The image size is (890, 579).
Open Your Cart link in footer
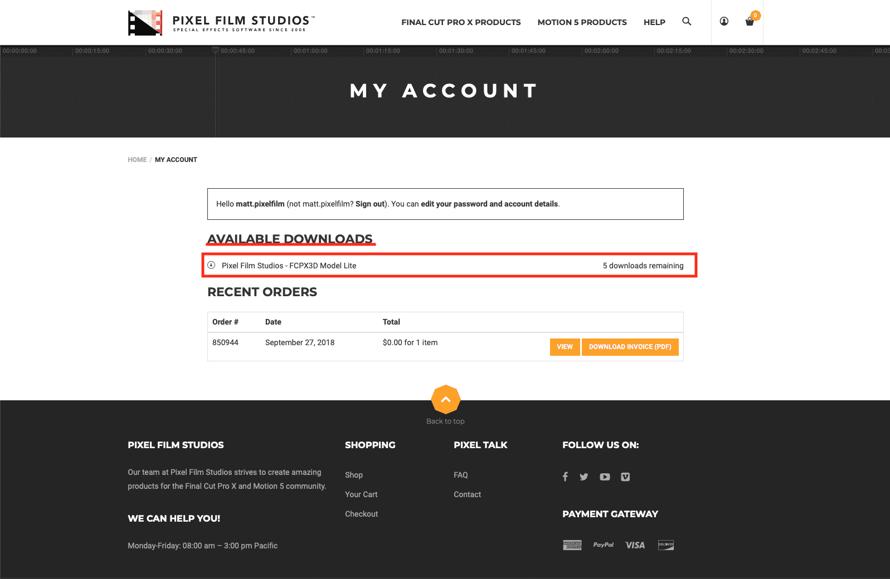(x=361, y=494)
